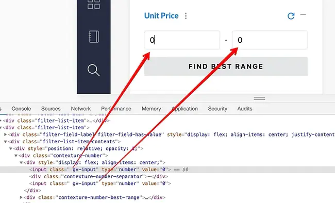Open the dashboard grid icon in sidebar

[94, 4]
